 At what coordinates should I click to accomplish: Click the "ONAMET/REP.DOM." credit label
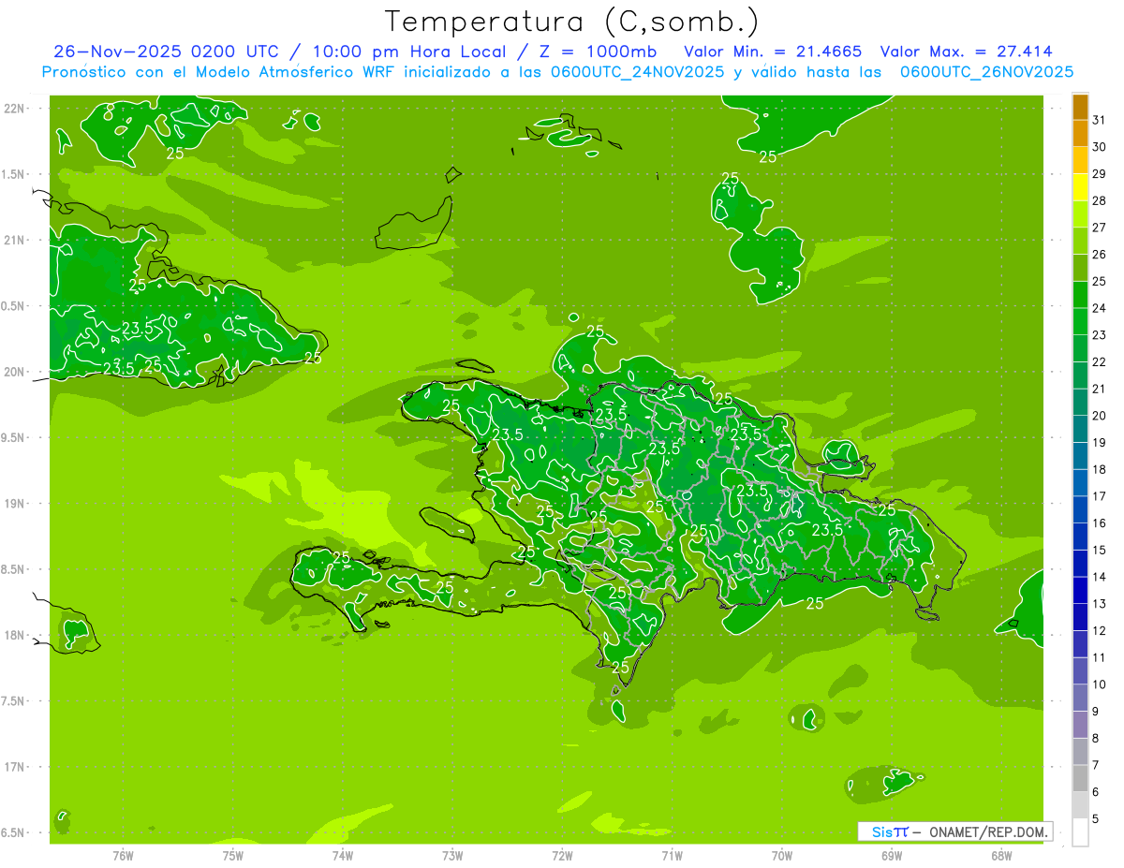[989, 831]
